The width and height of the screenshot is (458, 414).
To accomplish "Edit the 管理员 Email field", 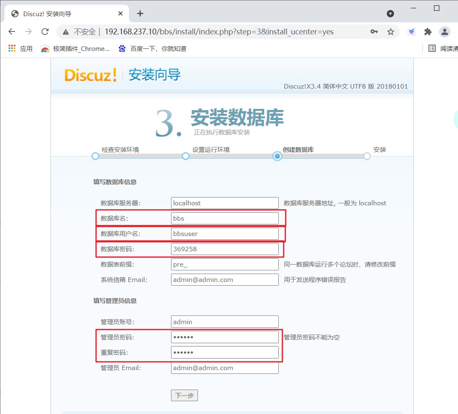I will tap(224, 368).
